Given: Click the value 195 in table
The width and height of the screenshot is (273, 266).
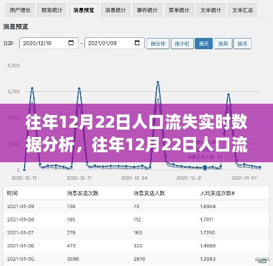Looking at the screenshot, I should point(71,219).
